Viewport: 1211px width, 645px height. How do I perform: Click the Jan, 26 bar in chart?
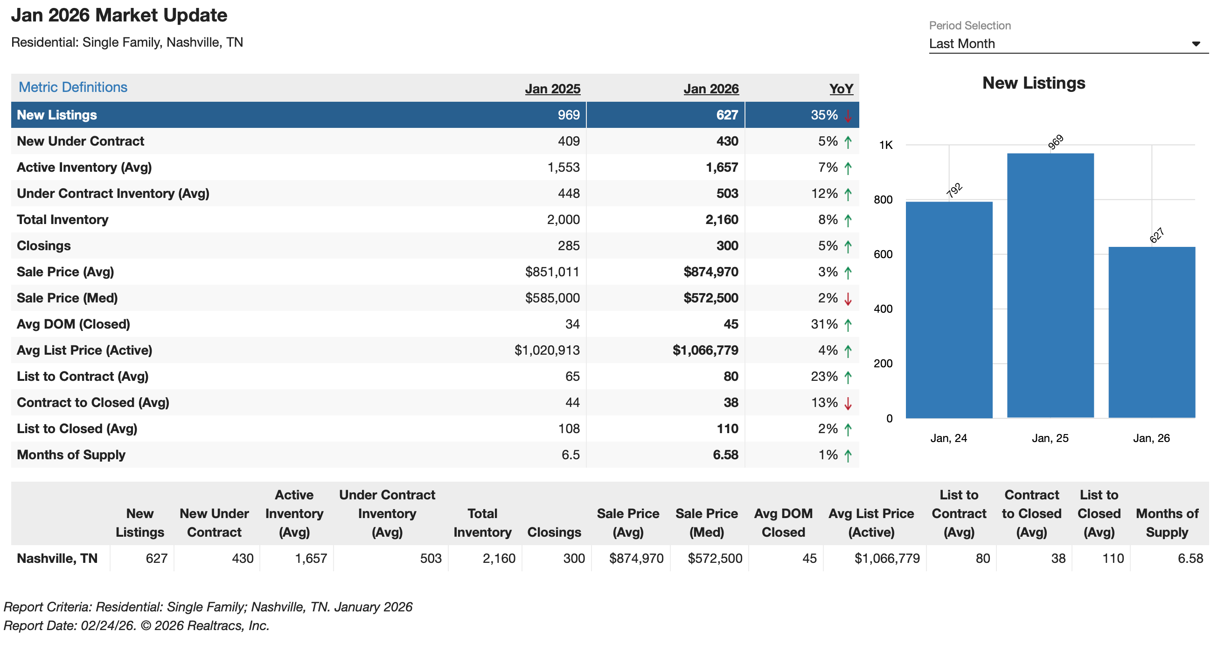point(1151,332)
